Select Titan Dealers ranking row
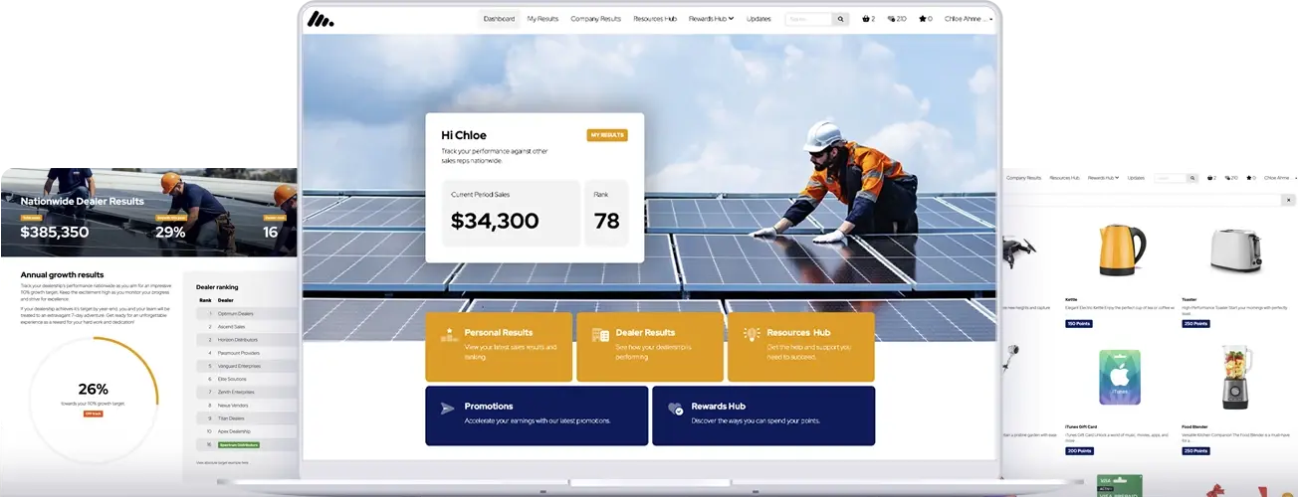 [x=246, y=418]
